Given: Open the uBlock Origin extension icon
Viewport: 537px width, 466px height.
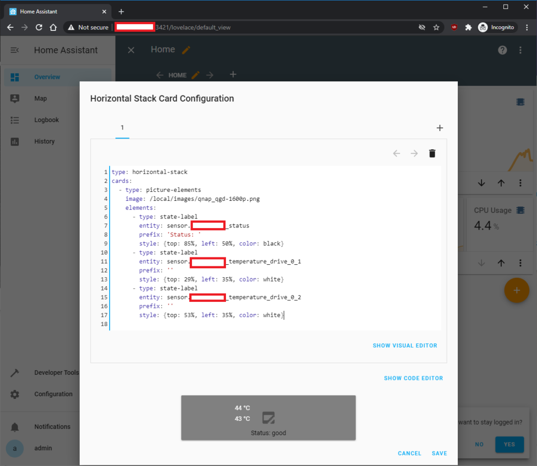Looking at the screenshot, I should coord(454,27).
